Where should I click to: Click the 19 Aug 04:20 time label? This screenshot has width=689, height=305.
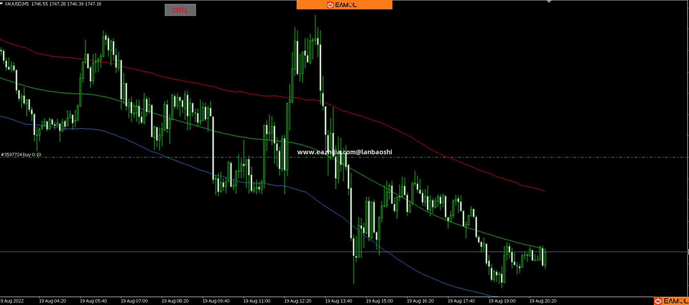[52, 301]
